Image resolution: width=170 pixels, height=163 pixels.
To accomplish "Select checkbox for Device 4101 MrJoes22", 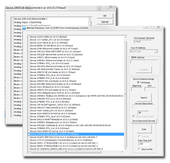I will coord(29,87).
